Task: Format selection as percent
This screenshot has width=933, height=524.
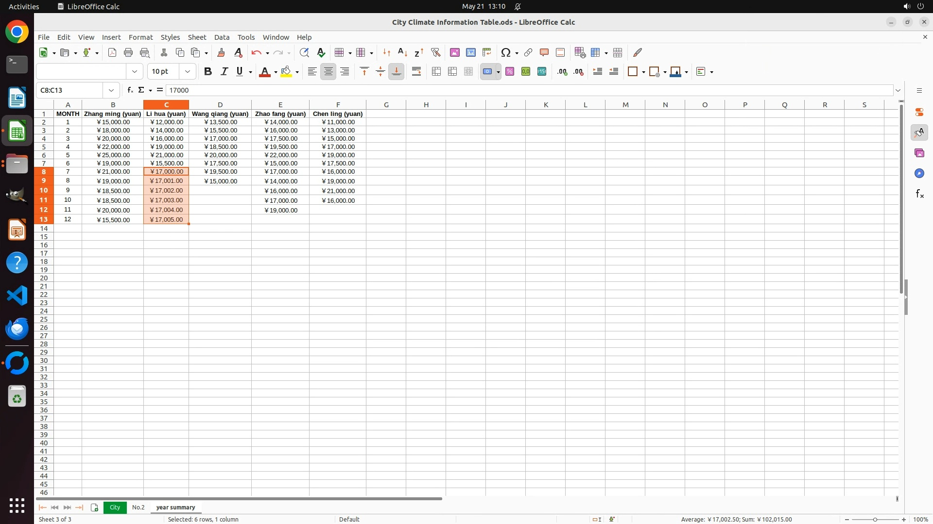Action: pos(509,72)
